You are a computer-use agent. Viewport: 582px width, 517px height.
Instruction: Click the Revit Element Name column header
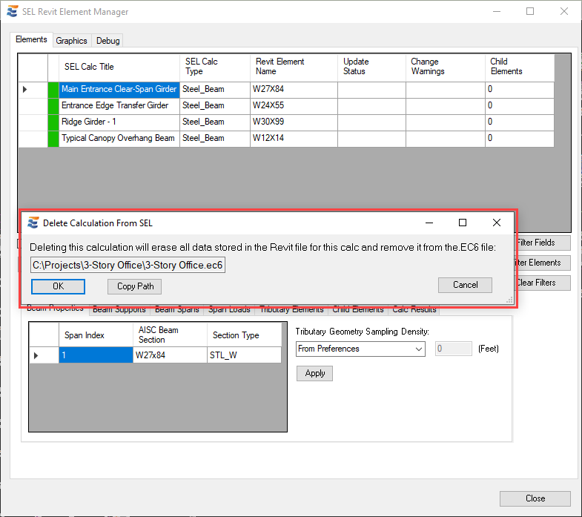click(294, 67)
